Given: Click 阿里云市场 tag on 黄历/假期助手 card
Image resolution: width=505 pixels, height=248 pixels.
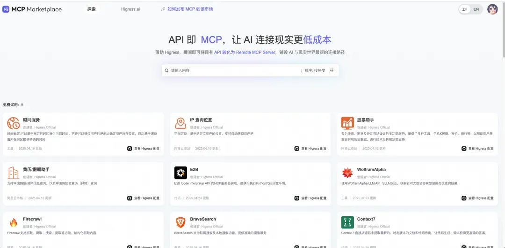Looking at the screenshot, I should click(x=15, y=198).
